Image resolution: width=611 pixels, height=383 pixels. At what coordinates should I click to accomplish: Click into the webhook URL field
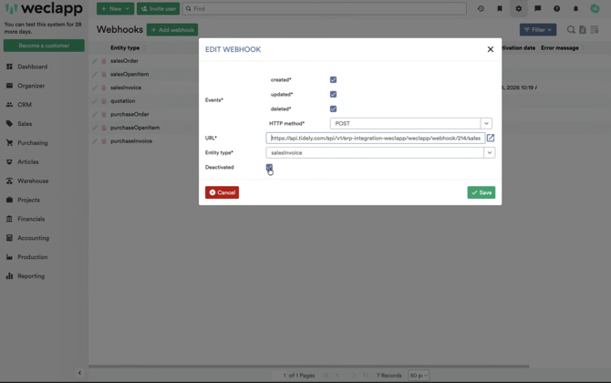coord(375,139)
